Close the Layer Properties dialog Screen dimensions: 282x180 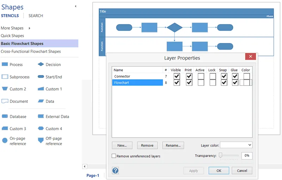pos(251,56)
